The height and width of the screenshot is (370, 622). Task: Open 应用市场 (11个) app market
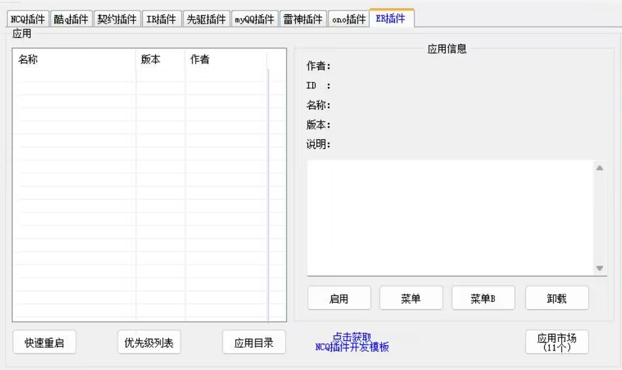coord(557,342)
